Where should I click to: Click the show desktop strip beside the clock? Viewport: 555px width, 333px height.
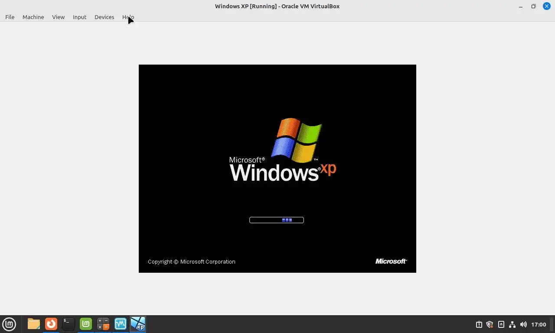click(x=552, y=324)
